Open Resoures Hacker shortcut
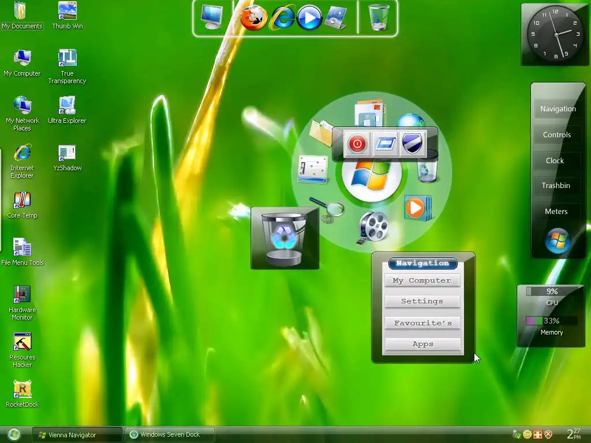Viewport: 591px width, 443px height. 22,350
